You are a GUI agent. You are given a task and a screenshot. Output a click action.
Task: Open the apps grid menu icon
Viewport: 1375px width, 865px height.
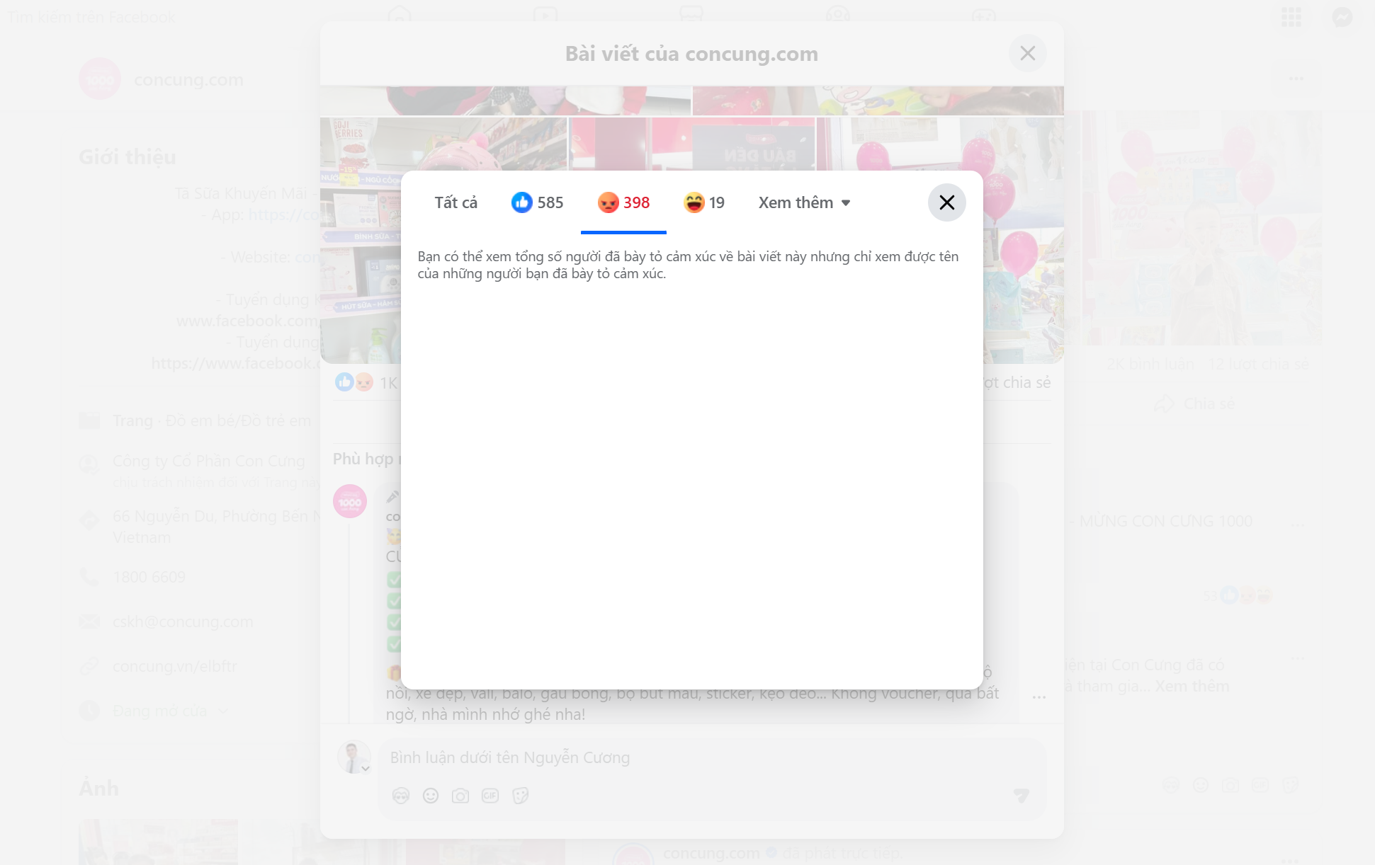coord(1291,17)
